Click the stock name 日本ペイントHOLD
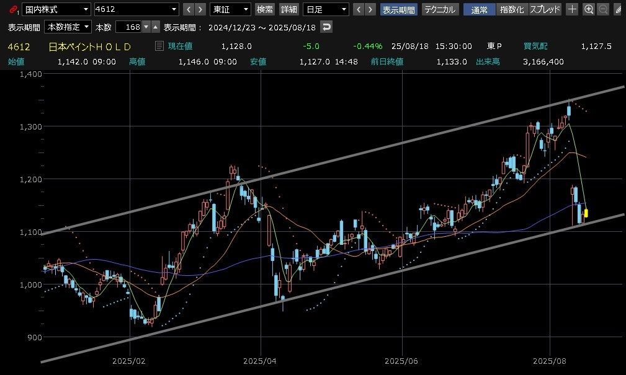This screenshot has width=626, height=375. tap(90, 46)
